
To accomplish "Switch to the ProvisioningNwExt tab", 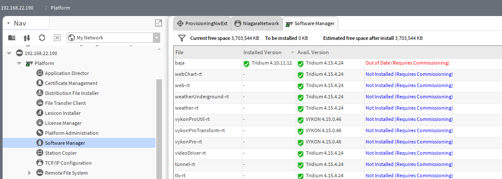I will click(x=202, y=23).
